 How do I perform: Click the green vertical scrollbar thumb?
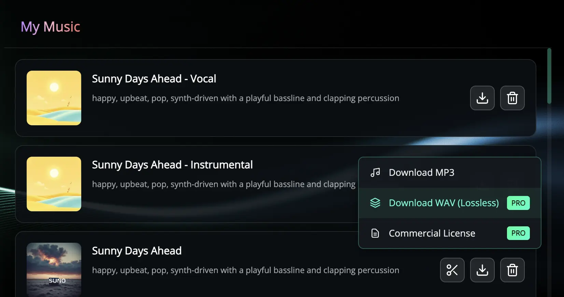[x=549, y=76]
